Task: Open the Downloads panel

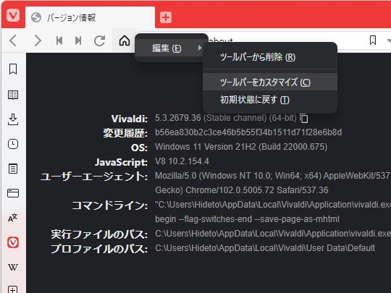Action: point(13,119)
